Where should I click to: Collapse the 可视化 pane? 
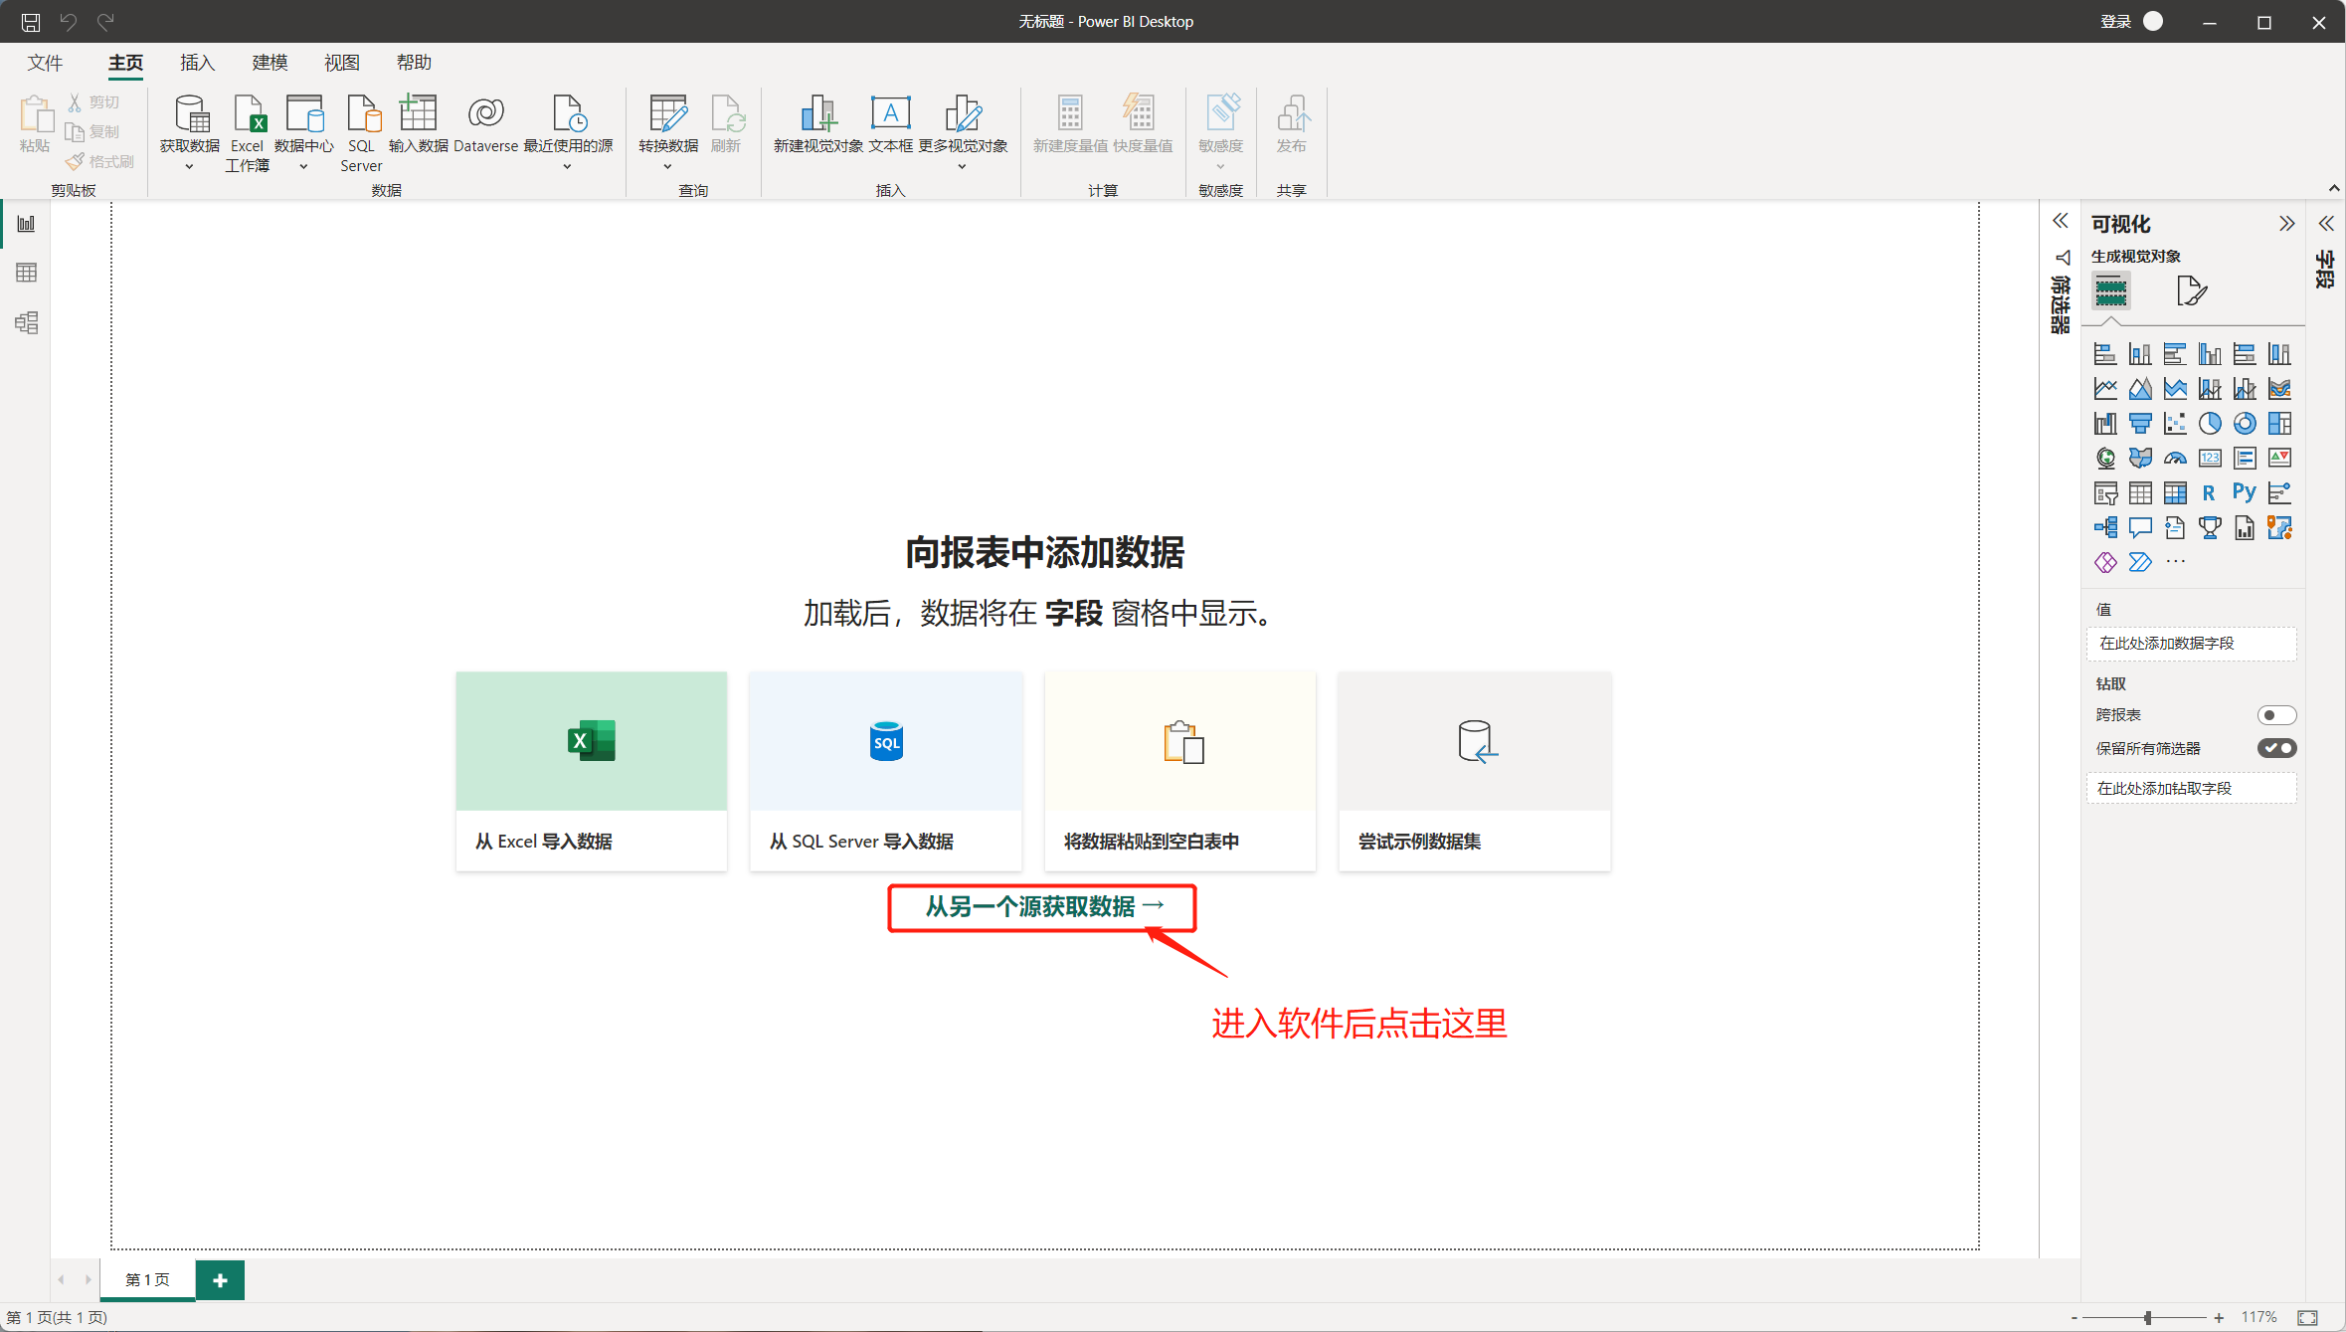[x=2286, y=224]
